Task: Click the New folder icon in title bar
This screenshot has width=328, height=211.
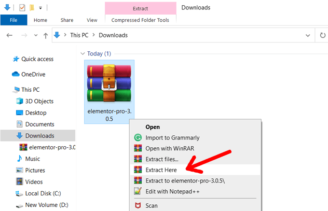Action: pos(32,8)
